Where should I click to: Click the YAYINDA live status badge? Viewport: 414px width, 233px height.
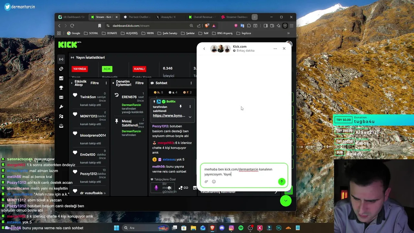(x=80, y=69)
